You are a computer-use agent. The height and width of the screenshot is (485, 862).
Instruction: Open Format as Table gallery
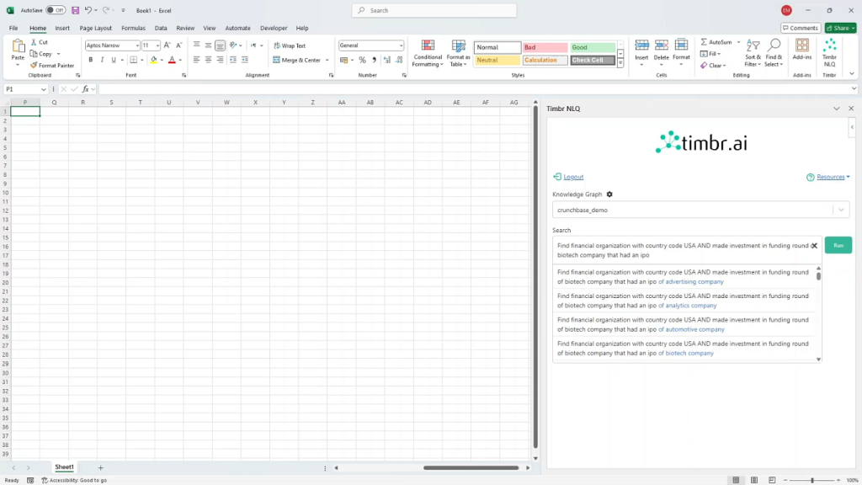click(x=458, y=53)
